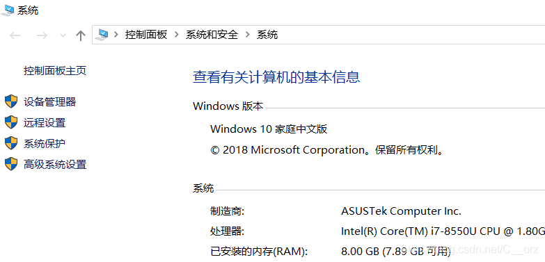
Task: Go up one level with up arrow
Action: click(x=81, y=35)
